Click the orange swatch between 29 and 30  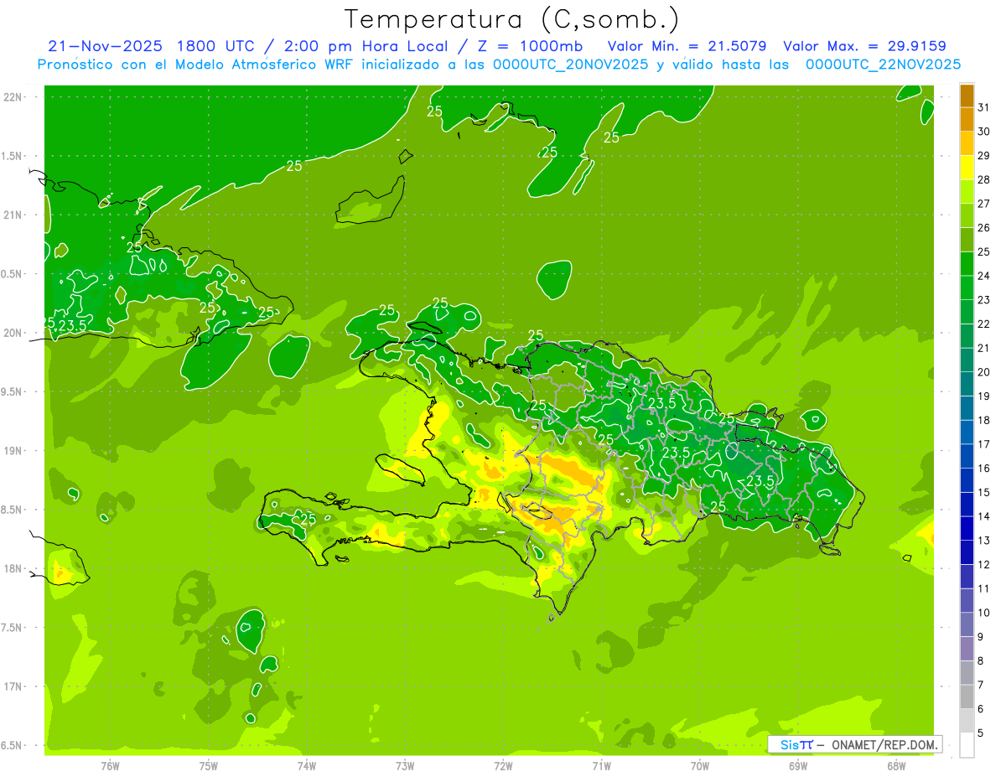(x=967, y=143)
